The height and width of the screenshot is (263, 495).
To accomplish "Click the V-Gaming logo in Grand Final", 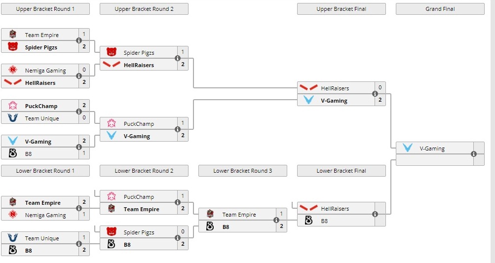I will [x=408, y=148].
